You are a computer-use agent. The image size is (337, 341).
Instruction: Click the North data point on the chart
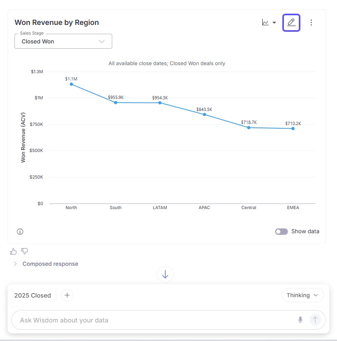[71, 84]
